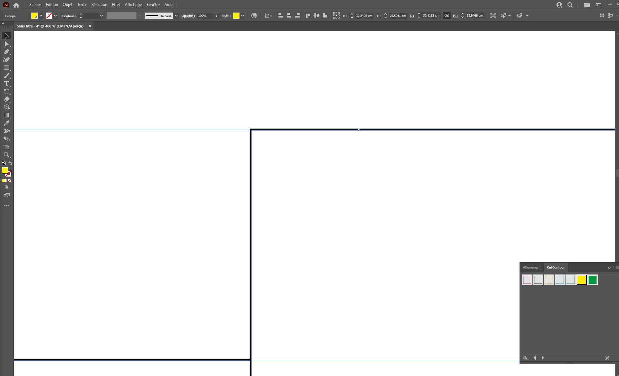Image resolution: width=619 pixels, height=376 pixels.
Task: Align objects to right edge
Action: tap(298, 16)
